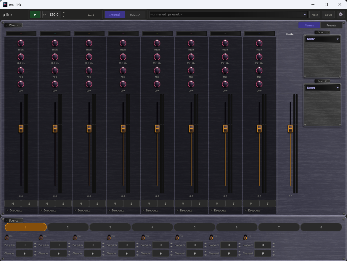Click the Low knob on channel 6
The height and width of the screenshot is (261, 347).
tap(191, 84)
